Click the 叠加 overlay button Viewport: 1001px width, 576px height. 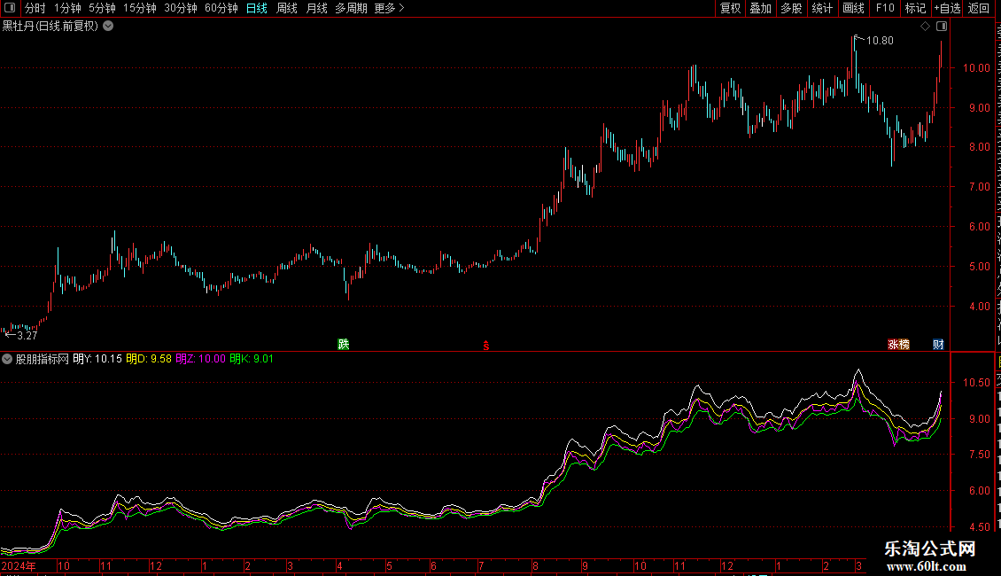click(761, 8)
